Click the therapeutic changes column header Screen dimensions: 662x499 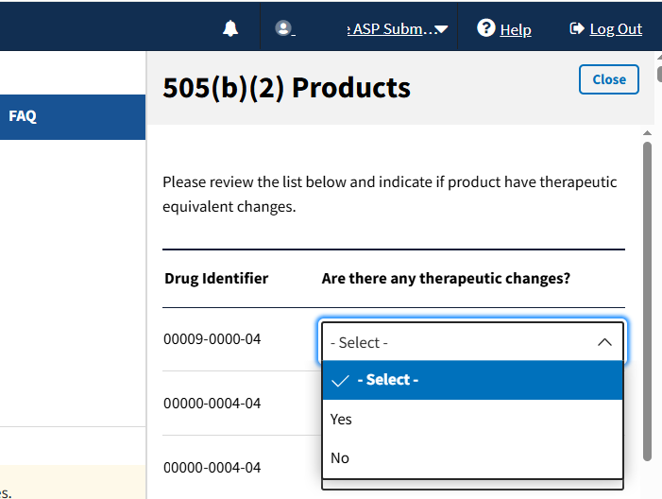[x=446, y=279]
